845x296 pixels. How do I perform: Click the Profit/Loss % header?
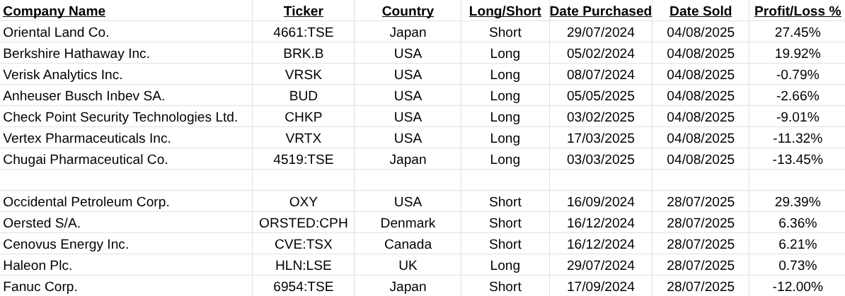(x=797, y=11)
